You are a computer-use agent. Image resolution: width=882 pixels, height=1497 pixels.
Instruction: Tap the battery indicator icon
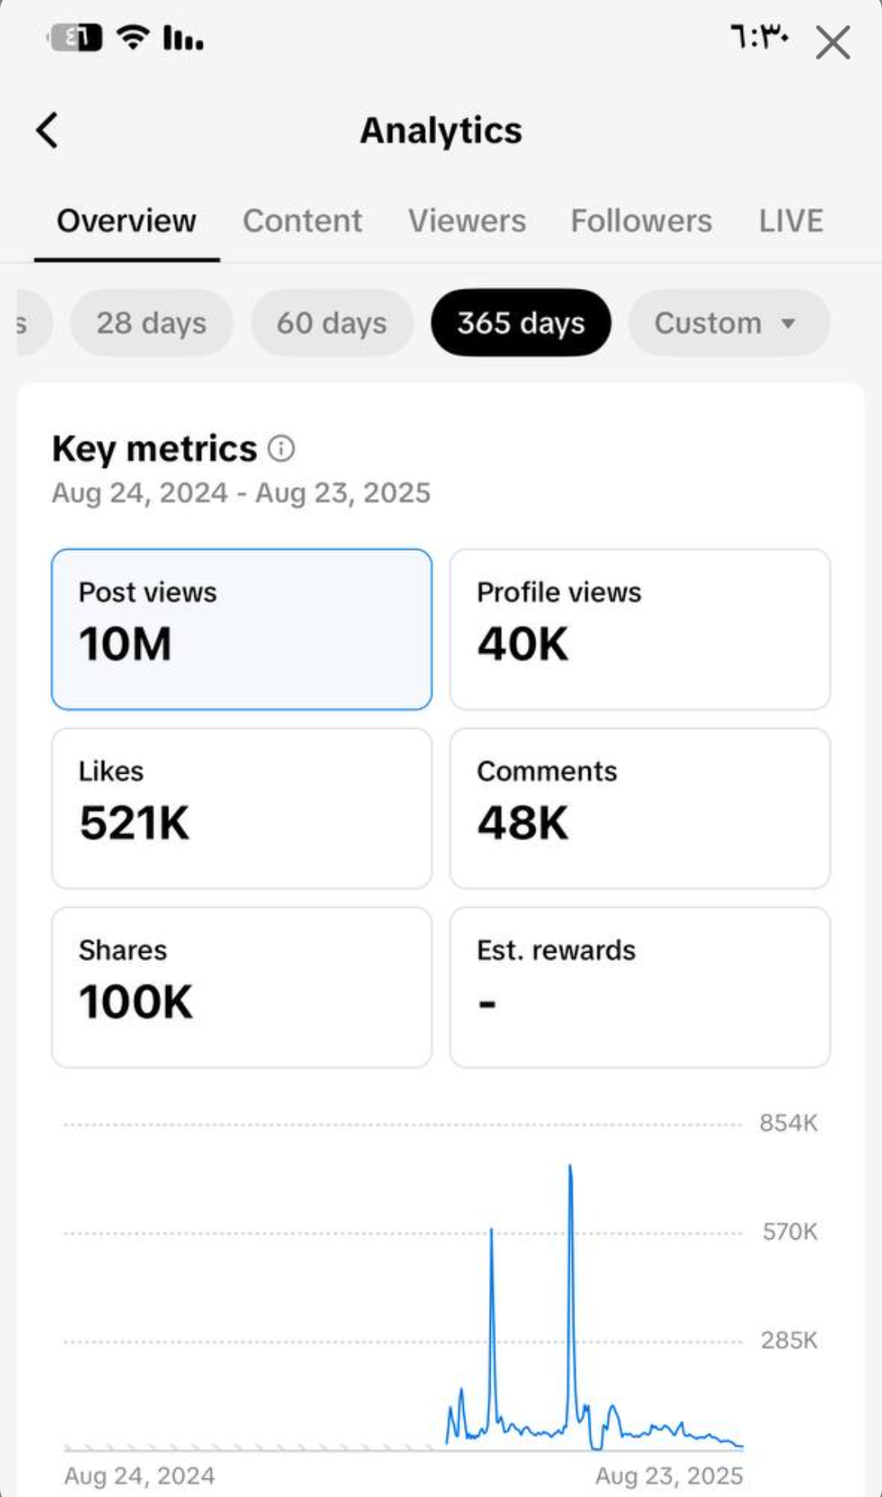click(x=76, y=37)
